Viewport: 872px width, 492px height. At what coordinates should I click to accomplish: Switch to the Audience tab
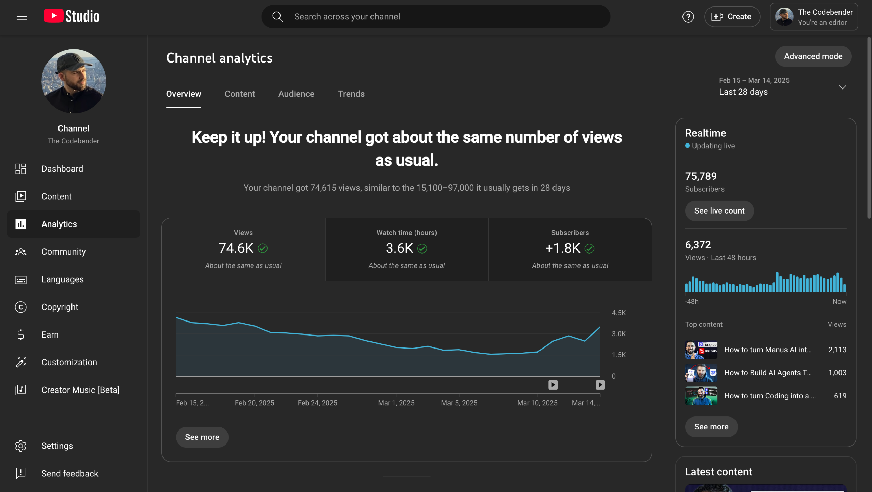point(296,94)
